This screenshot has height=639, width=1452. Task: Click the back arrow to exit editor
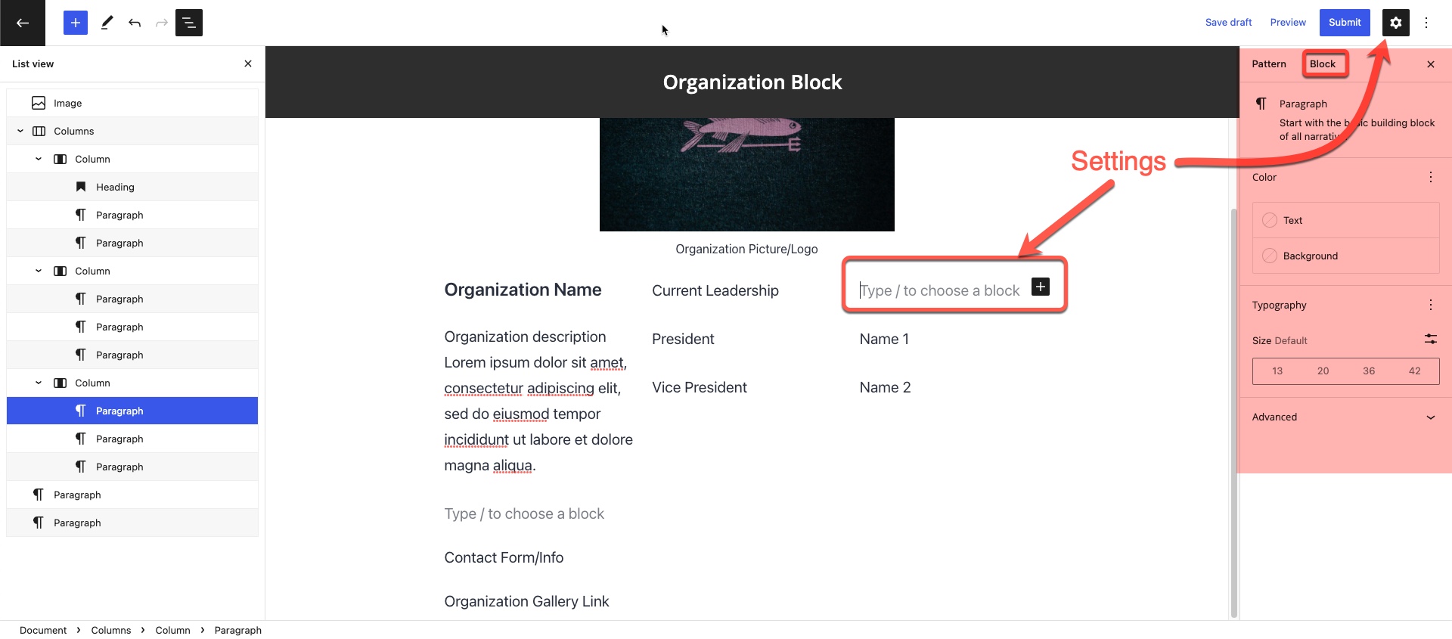pos(23,23)
